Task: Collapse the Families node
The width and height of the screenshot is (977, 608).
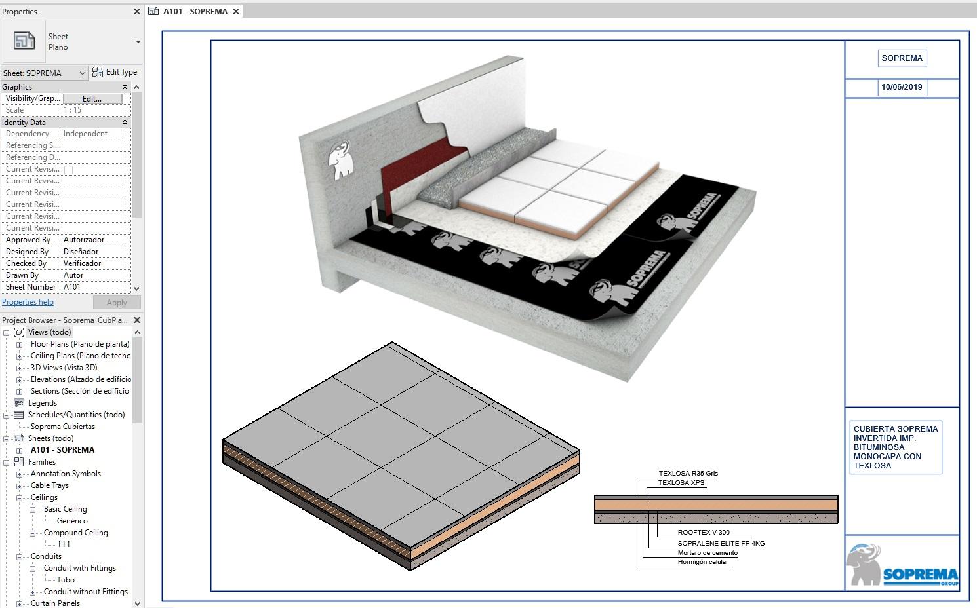Action: point(6,463)
